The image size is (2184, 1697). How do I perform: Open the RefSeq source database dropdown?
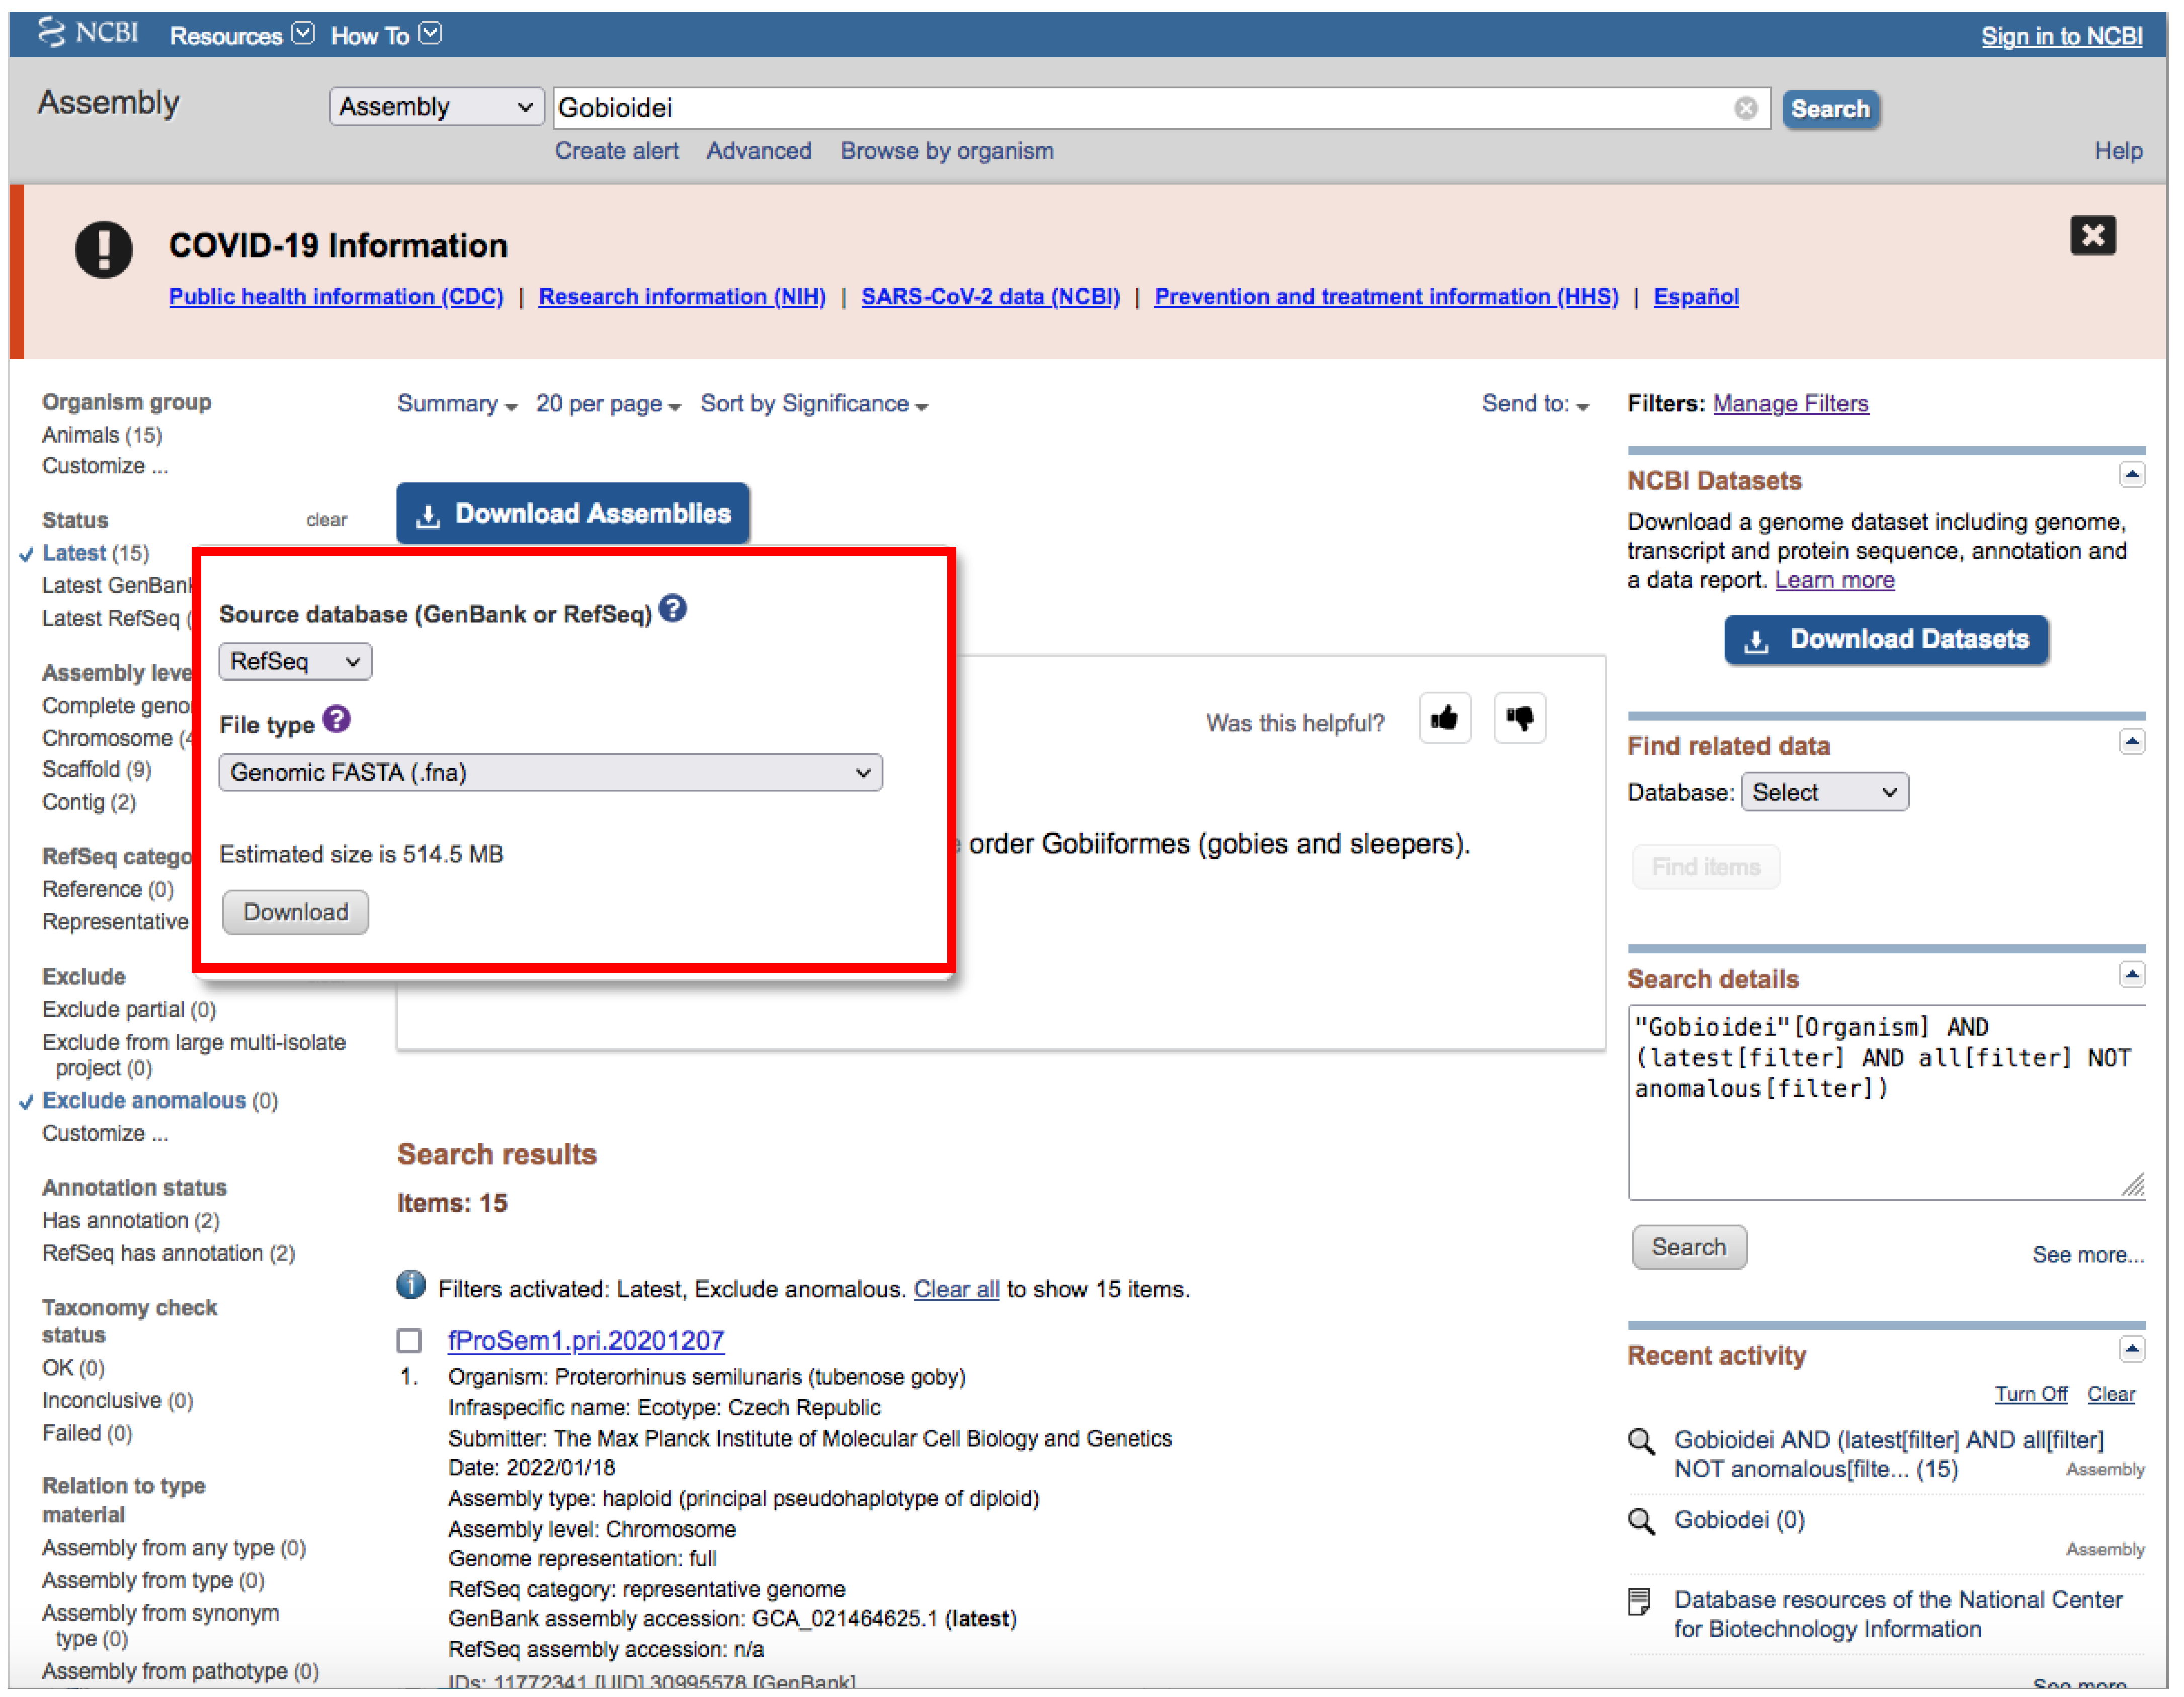pos(295,662)
